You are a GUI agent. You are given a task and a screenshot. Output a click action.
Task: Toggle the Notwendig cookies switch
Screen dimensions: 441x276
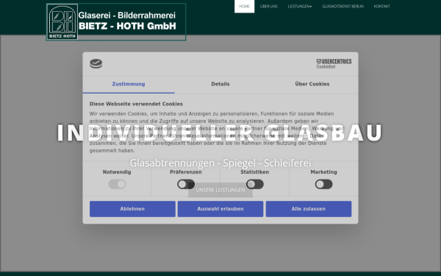point(117,184)
